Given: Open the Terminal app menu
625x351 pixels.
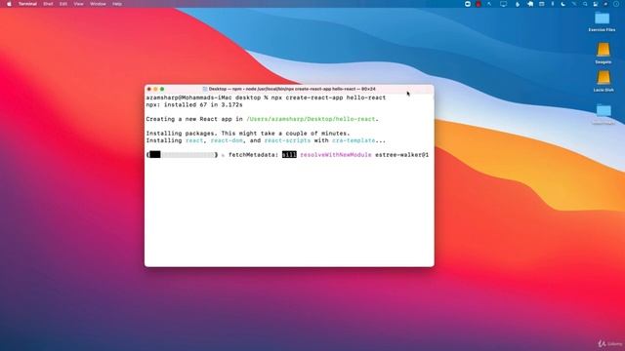Looking at the screenshot, I should coord(27,4).
